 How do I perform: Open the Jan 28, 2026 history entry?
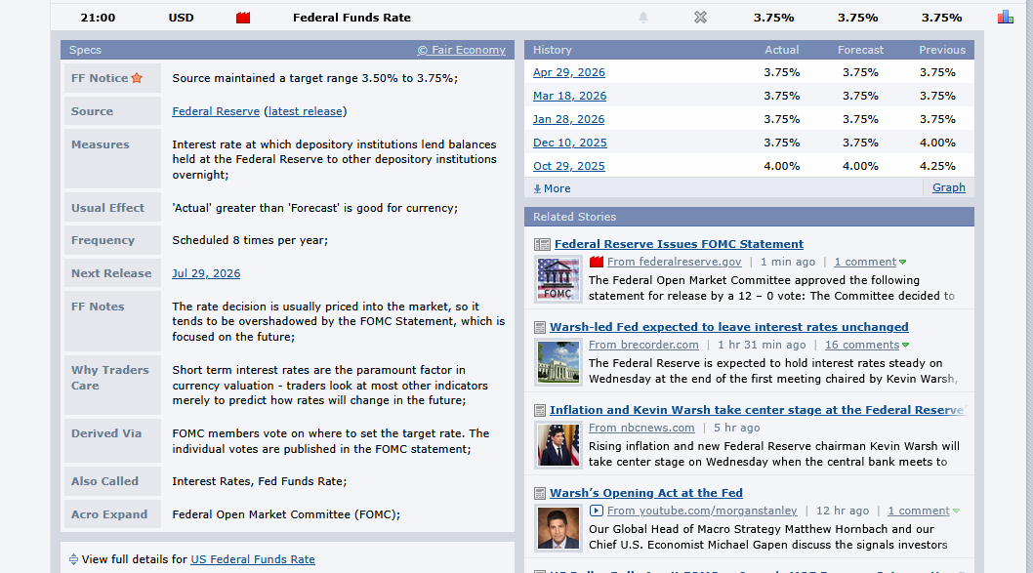568,119
